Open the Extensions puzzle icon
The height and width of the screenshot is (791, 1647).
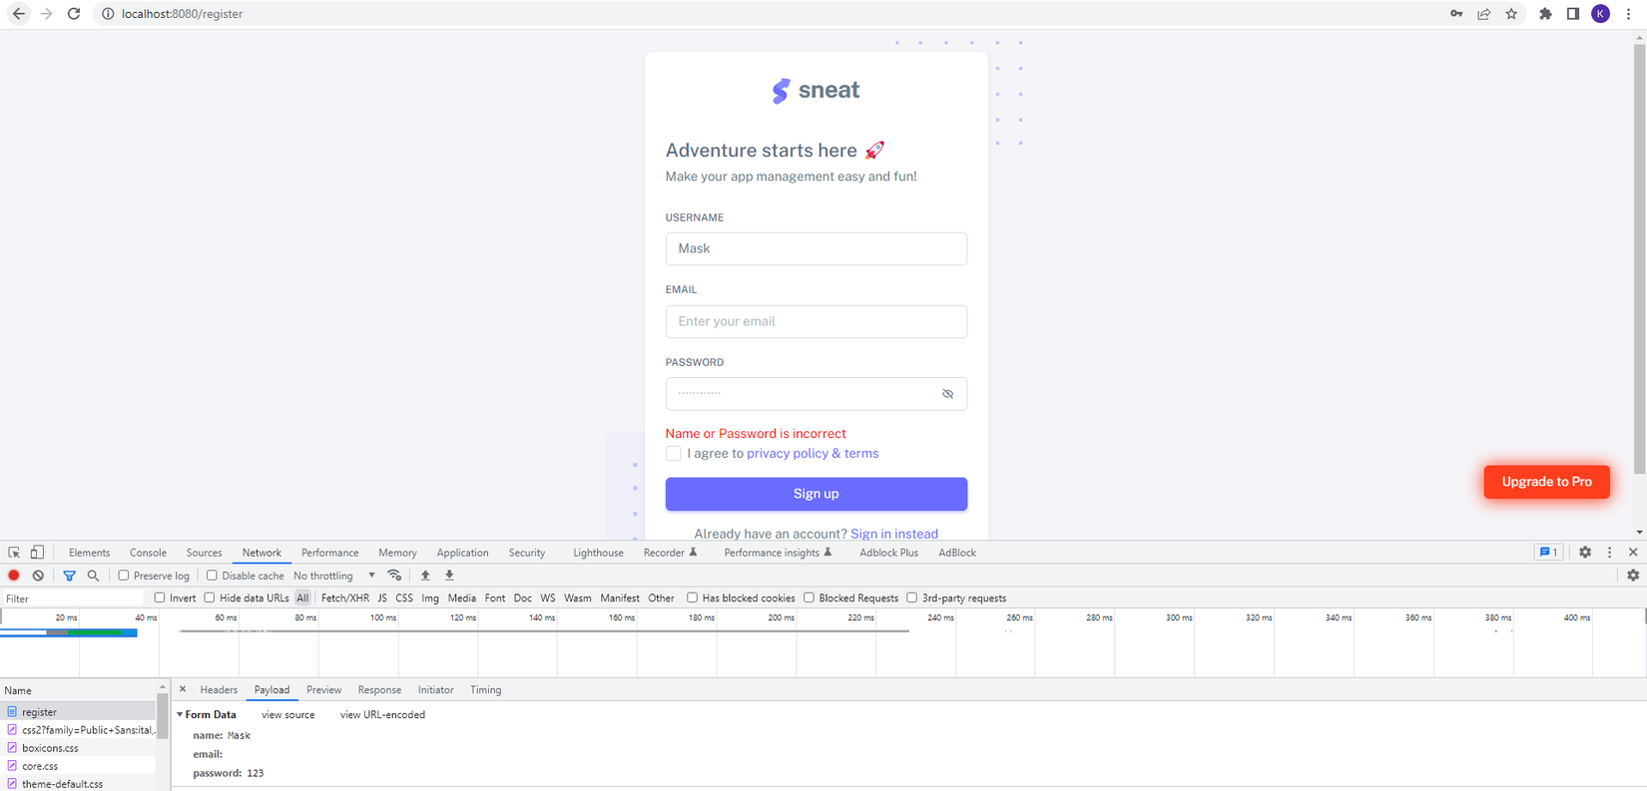click(x=1545, y=14)
